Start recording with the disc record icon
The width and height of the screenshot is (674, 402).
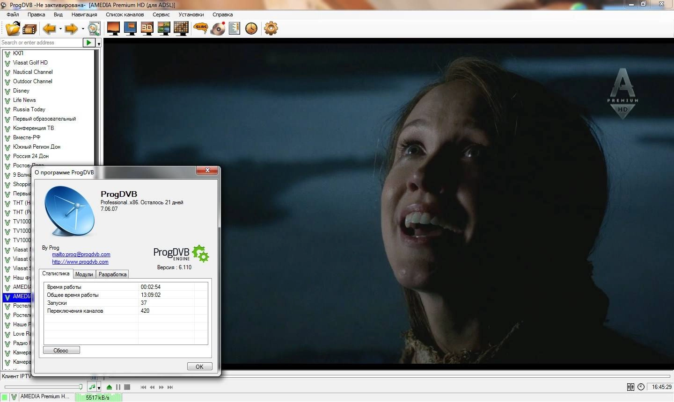pos(218,29)
